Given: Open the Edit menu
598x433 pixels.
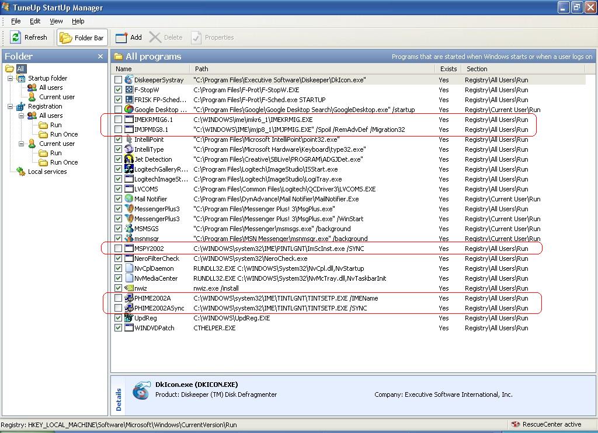Looking at the screenshot, I should (x=35, y=21).
